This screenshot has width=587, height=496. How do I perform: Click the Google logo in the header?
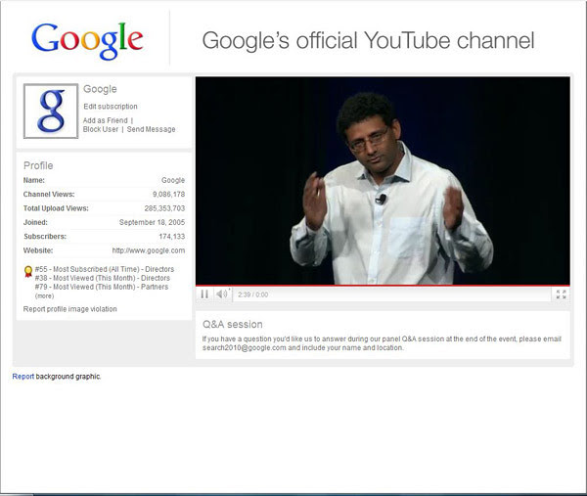[x=87, y=40]
